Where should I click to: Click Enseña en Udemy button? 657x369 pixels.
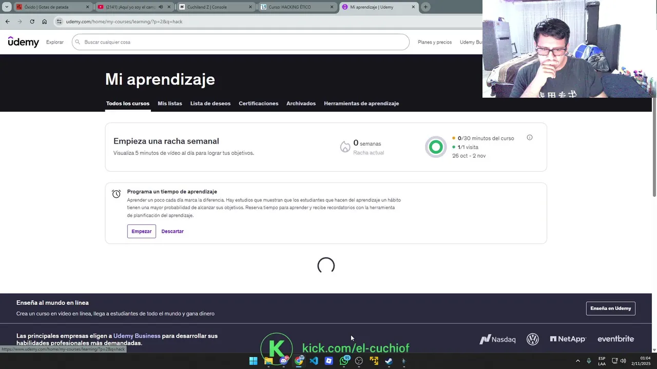tap(611, 308)
